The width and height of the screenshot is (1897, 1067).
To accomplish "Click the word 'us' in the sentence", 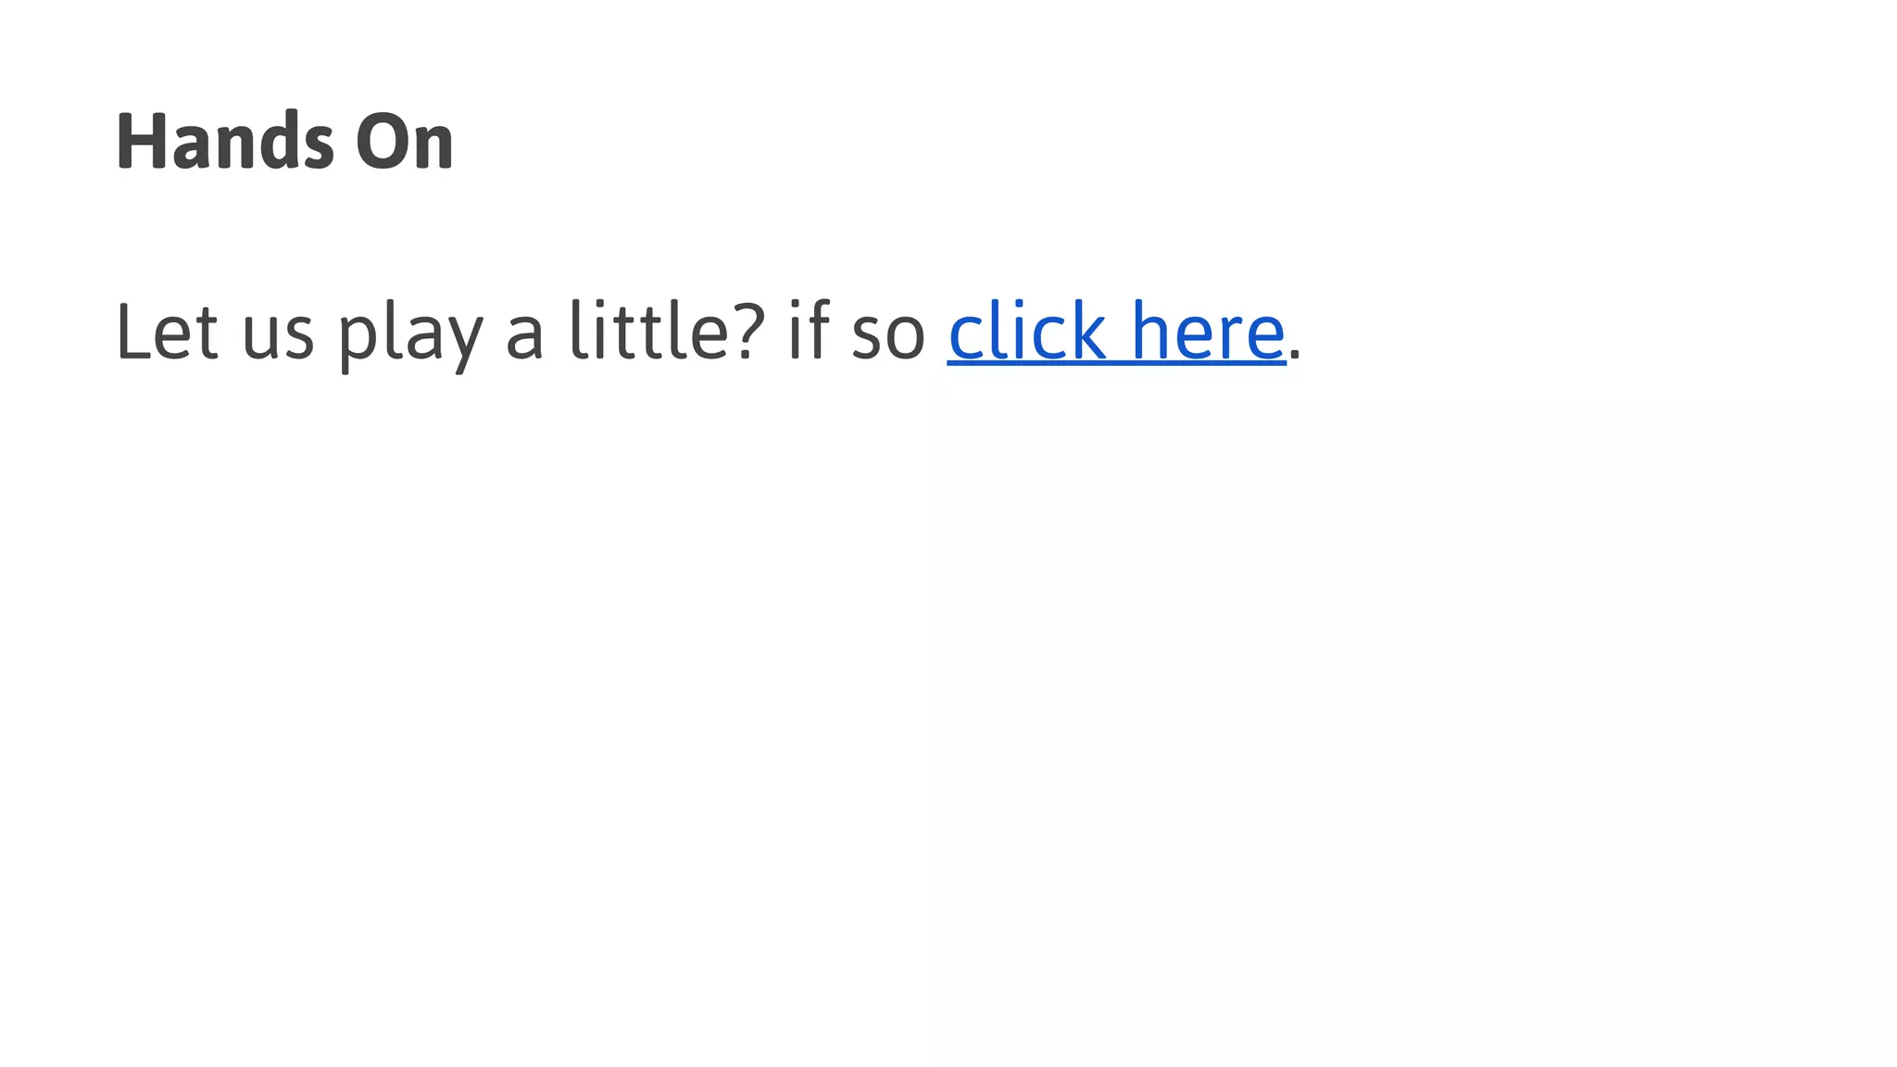I will click(278, 339).
